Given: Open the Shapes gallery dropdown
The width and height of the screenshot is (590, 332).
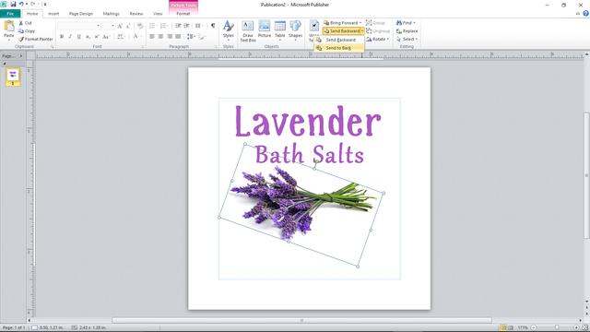Looking at the screenshot, I should tap(295, 30).
